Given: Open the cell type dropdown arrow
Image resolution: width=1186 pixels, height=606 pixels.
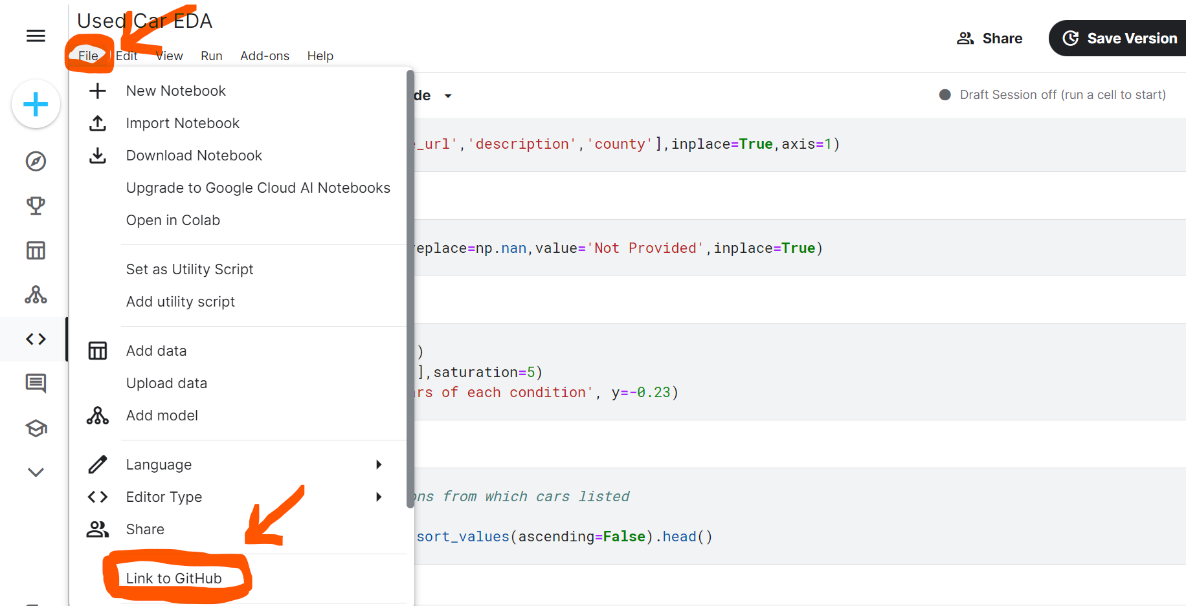Looking at the screenshot, I should (447, 96).
